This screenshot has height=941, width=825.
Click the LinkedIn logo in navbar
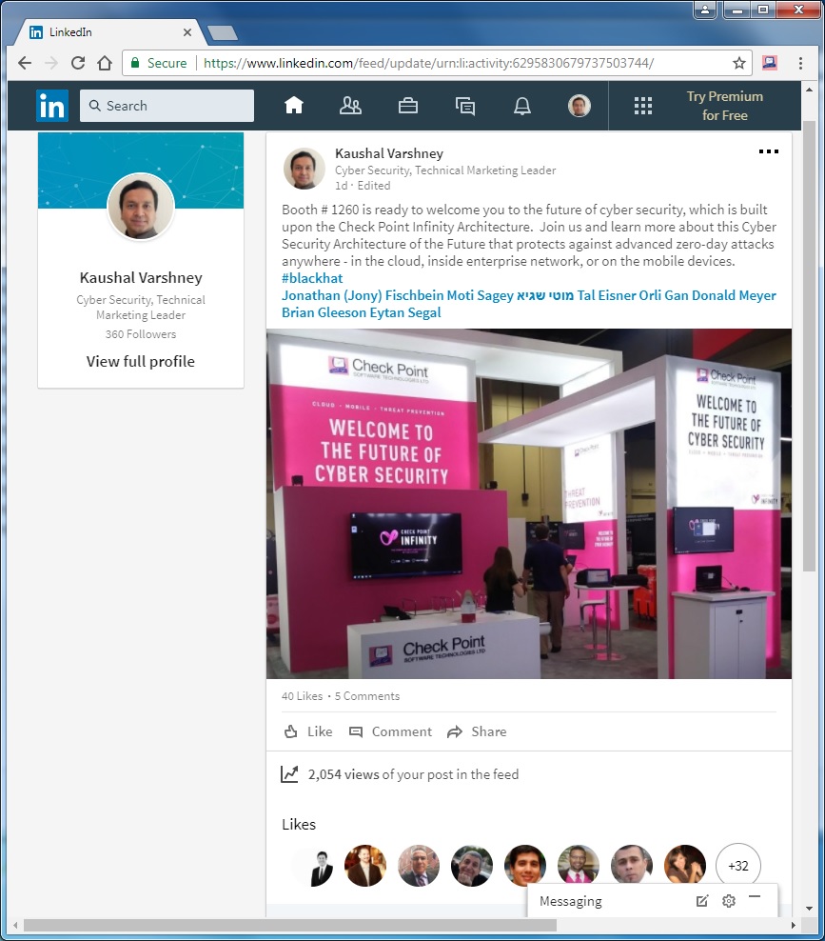(x=52, y=106)
